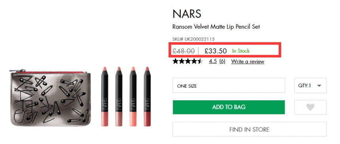
Task: Click the NARS brand heading
Action: [x=187, y=14]
